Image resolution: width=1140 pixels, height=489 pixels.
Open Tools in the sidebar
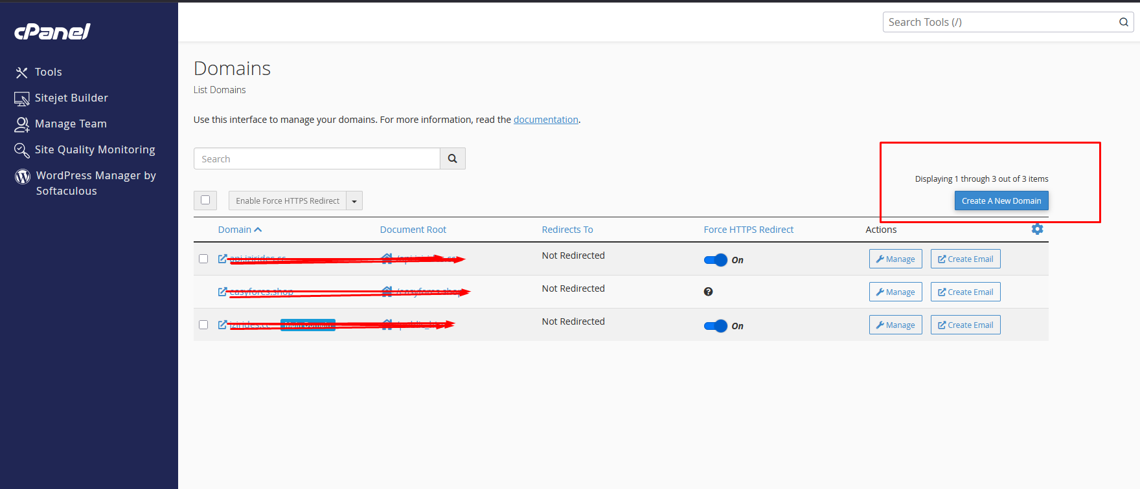tap(48, 72)
